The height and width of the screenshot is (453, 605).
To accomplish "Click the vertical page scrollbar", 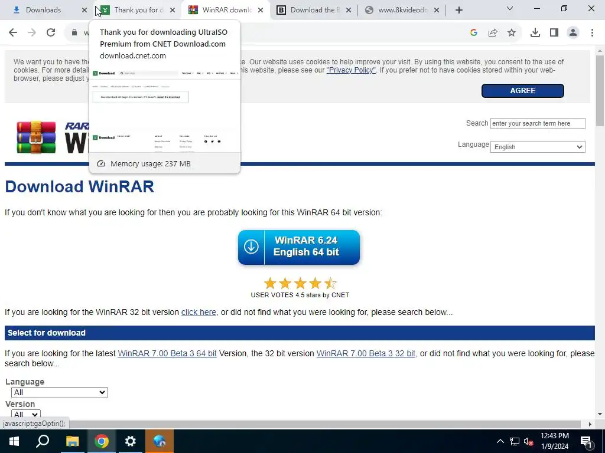I will [600, 90].
